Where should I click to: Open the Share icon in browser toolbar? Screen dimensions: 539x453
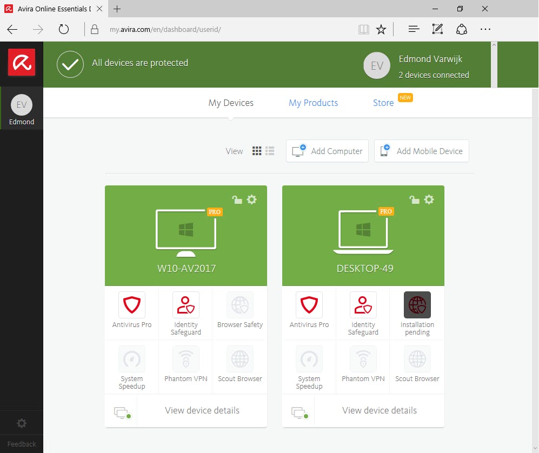(461, 30)
